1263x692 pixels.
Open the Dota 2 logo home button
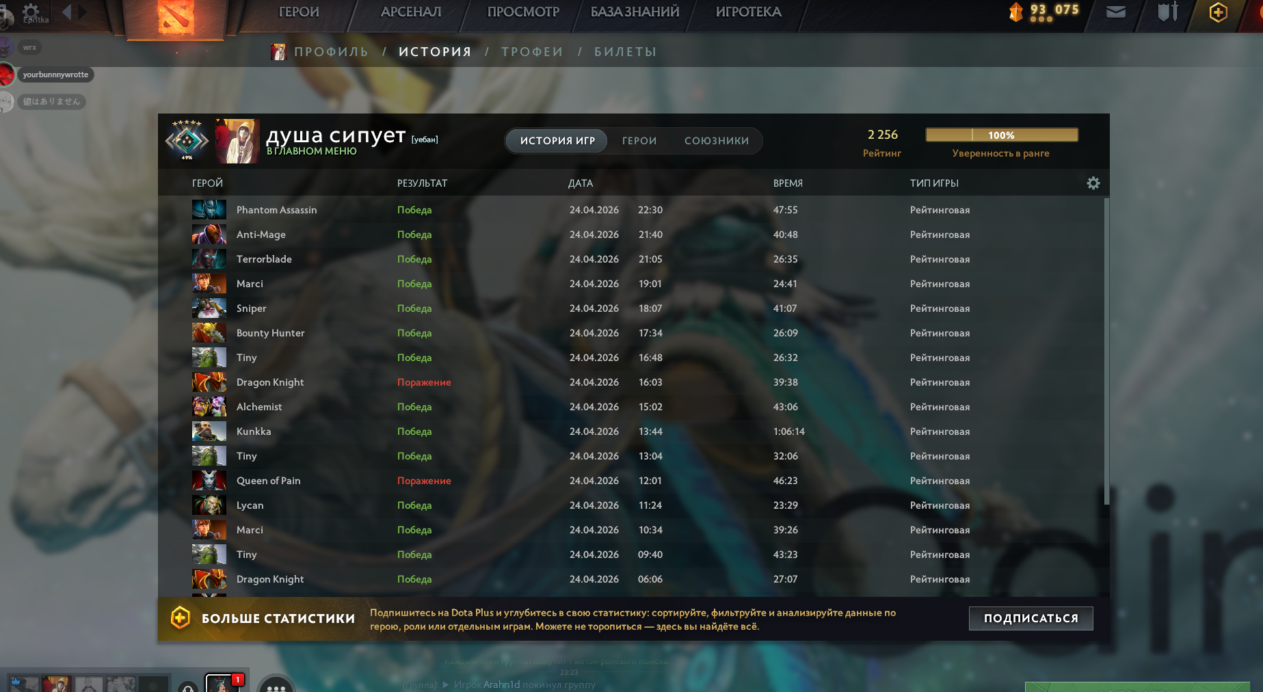click(x=176, y=17)
